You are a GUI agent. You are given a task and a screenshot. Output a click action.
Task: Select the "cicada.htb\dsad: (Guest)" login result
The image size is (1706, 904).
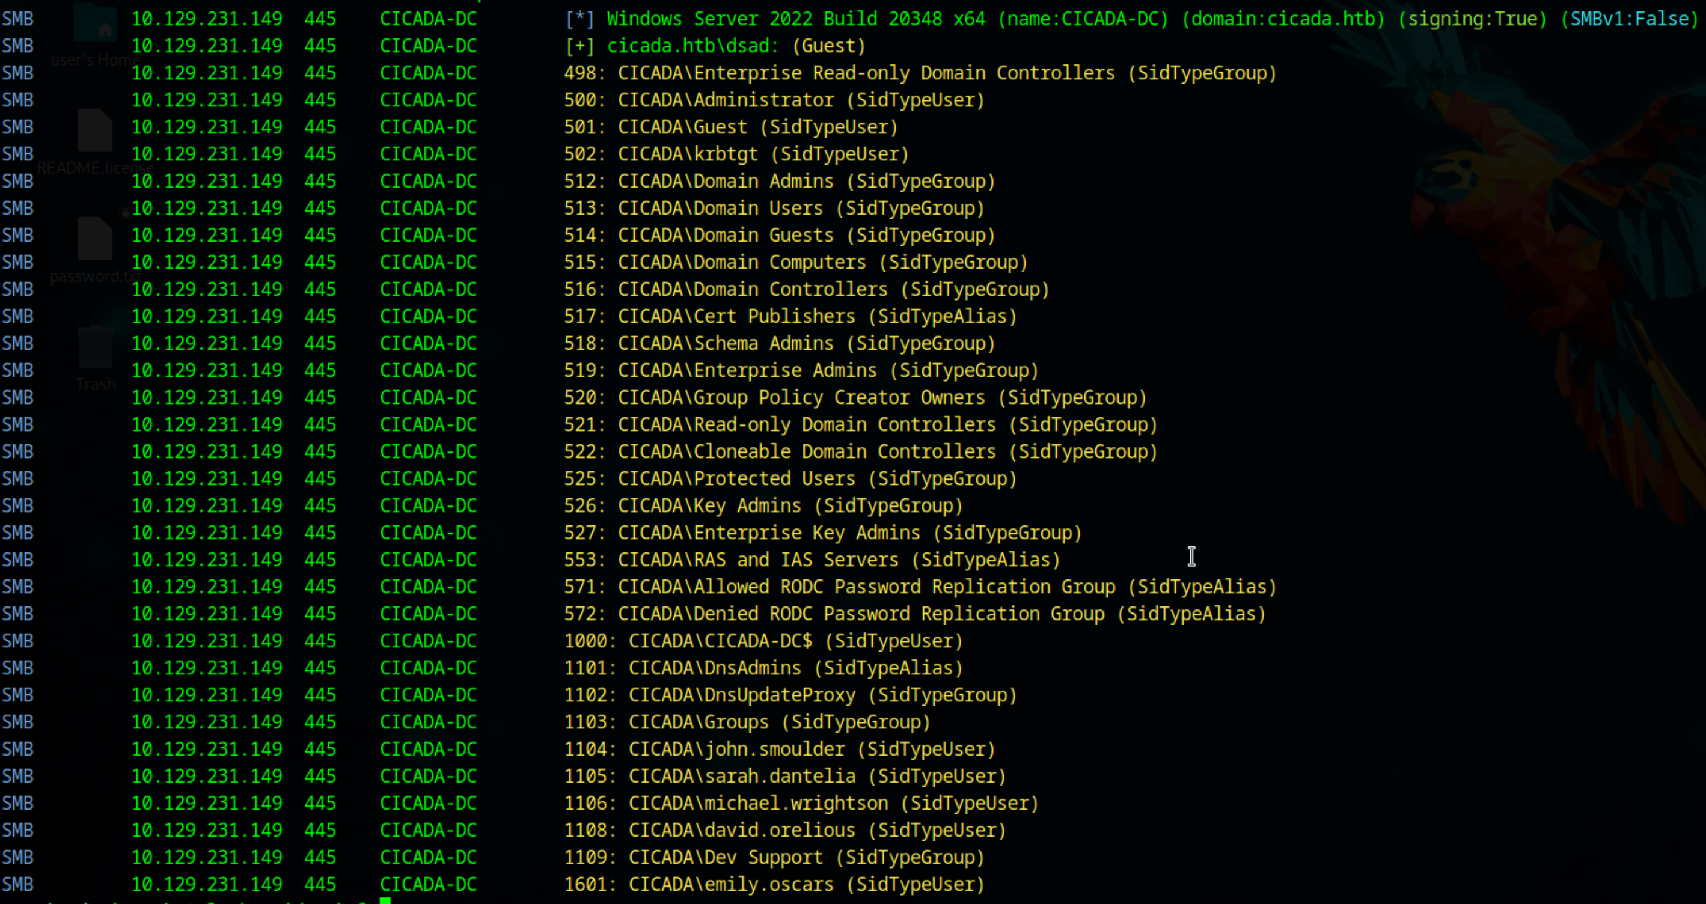[736, 46]
